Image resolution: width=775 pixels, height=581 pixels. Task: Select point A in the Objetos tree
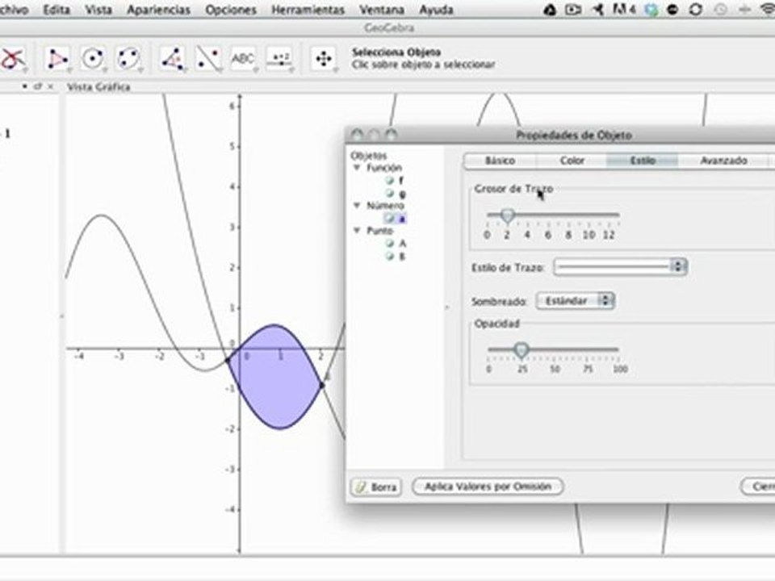tap(402, 243)
